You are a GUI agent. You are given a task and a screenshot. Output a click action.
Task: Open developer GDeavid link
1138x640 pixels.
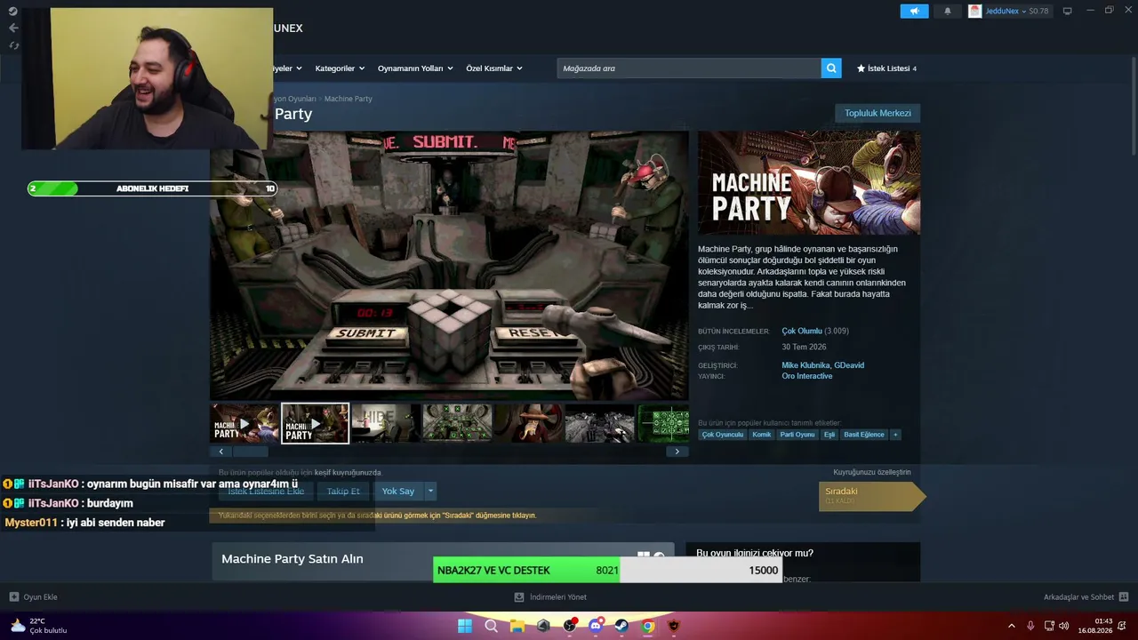click(849, 365)
